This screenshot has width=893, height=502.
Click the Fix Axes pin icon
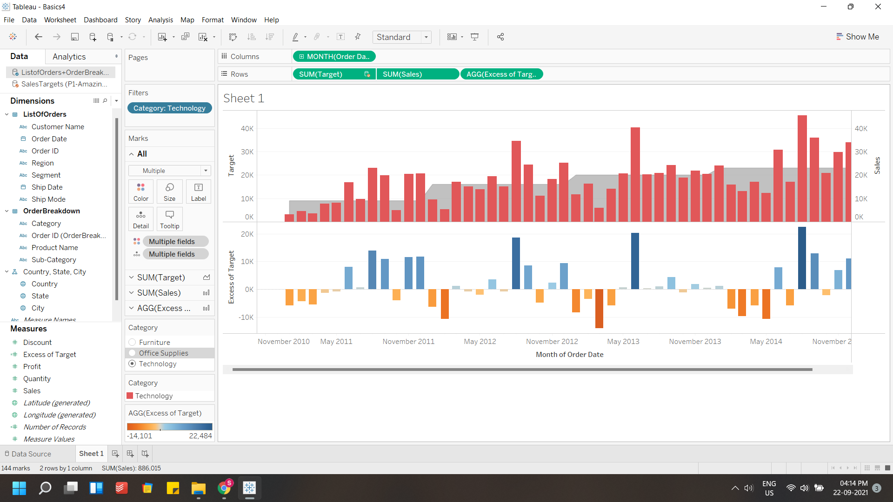click(358, 37)
